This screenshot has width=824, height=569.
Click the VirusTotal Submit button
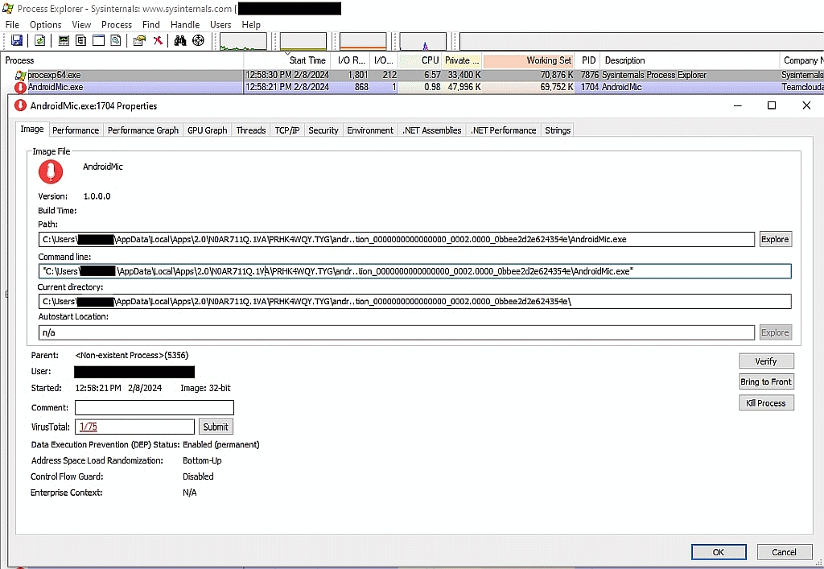pos(216,427)
